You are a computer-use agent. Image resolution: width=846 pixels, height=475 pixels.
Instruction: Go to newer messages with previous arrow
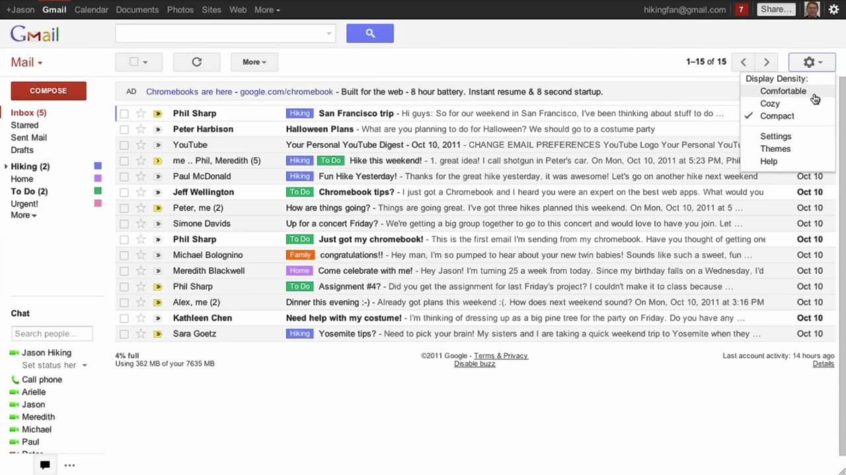[x=743, y=62]
